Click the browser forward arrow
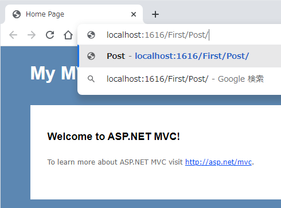Image resolution: width=281 pixels, height=208 pixels. [32, 35]
